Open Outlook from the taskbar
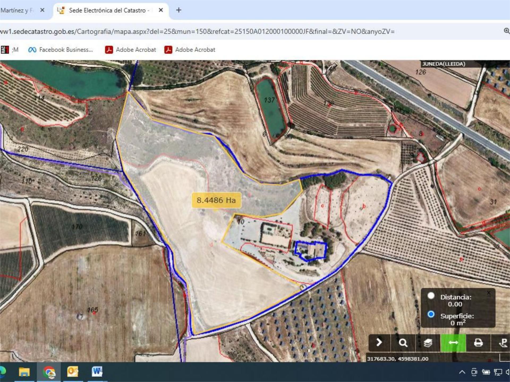The height and width of the screenshot is (382, 510). [x=73, y=372]
